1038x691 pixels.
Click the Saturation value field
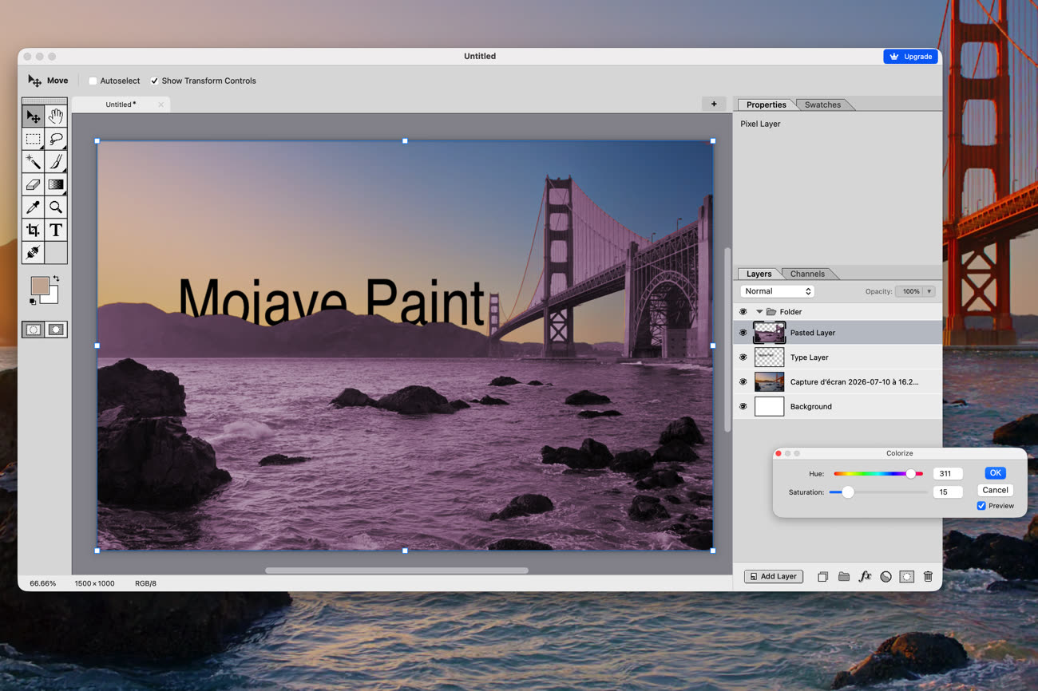[948, 492]
